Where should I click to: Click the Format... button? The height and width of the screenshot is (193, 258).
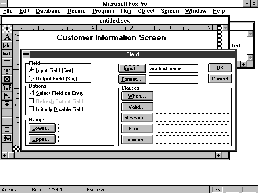click(131, 79)
